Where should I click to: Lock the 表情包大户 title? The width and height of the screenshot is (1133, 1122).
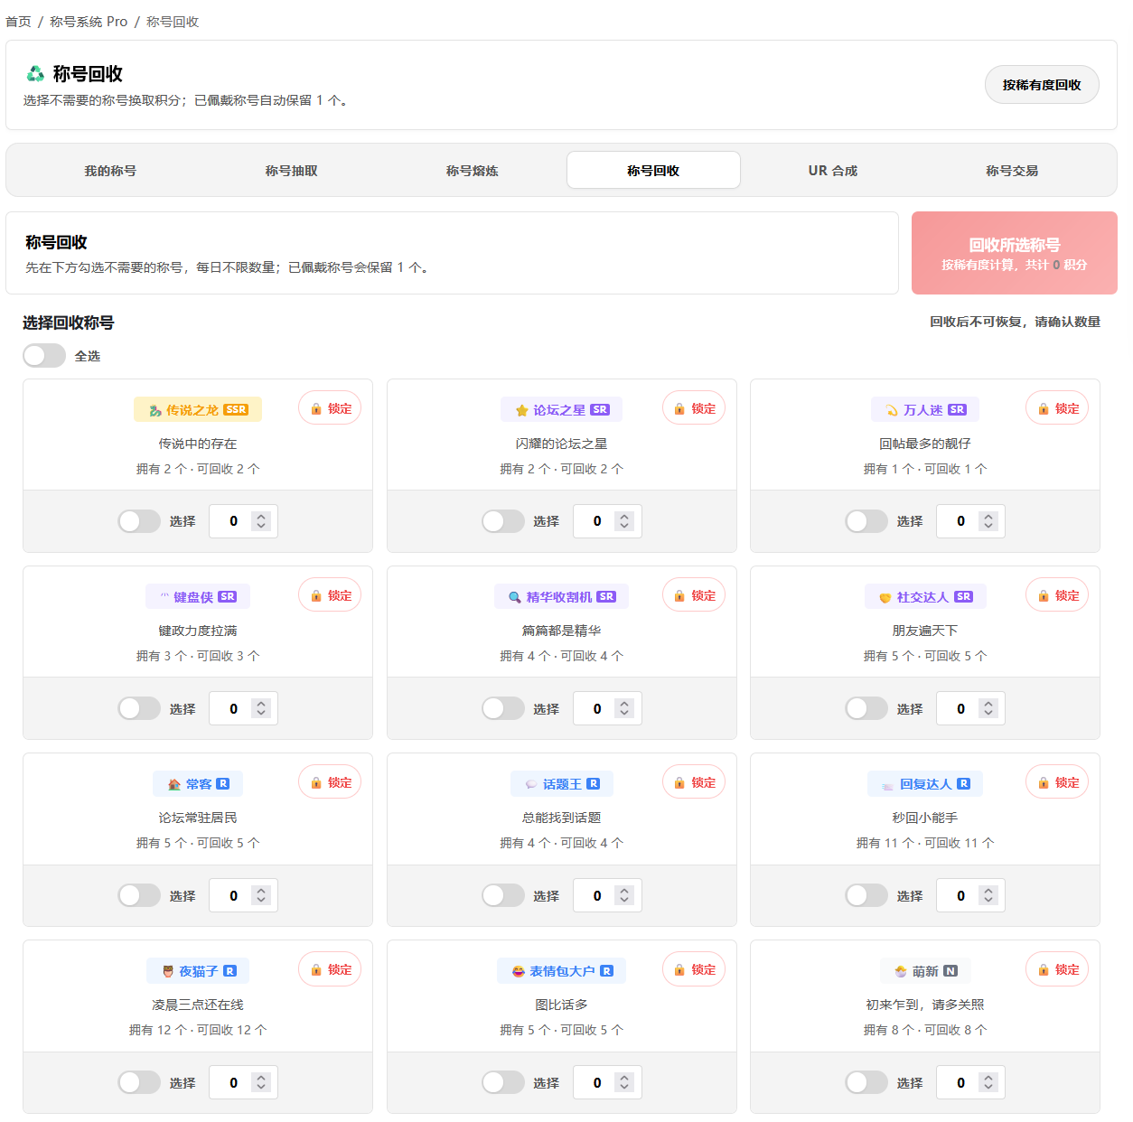(x=694, y=969)
